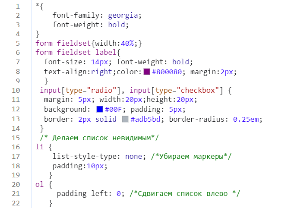
Task: Select line number 5 in the gutter
Action: coord(18,44)
